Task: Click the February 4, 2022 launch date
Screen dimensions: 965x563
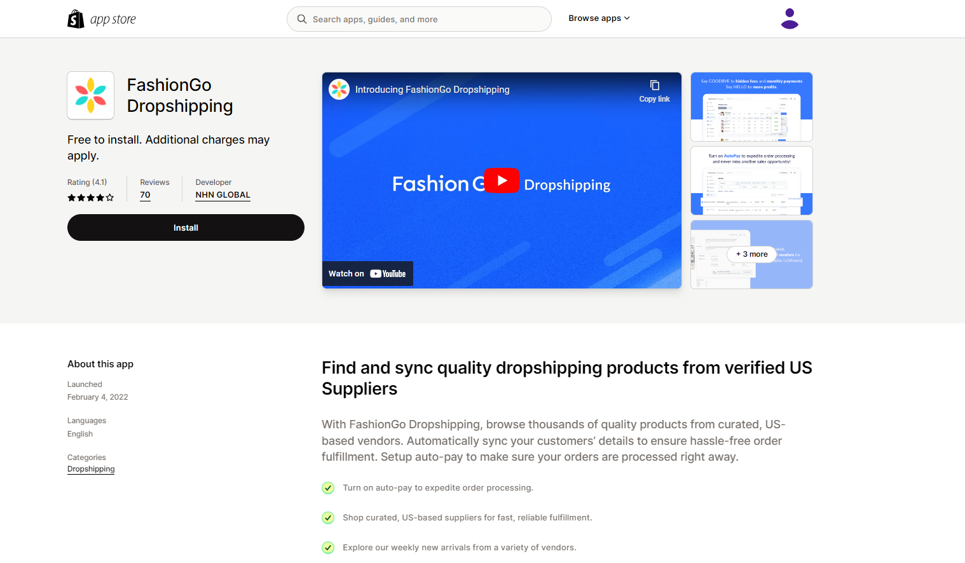Action: pyautogui.click(x=98, y=397)
